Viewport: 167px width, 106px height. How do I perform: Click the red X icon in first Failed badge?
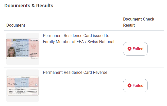click(x=129, y=49)
